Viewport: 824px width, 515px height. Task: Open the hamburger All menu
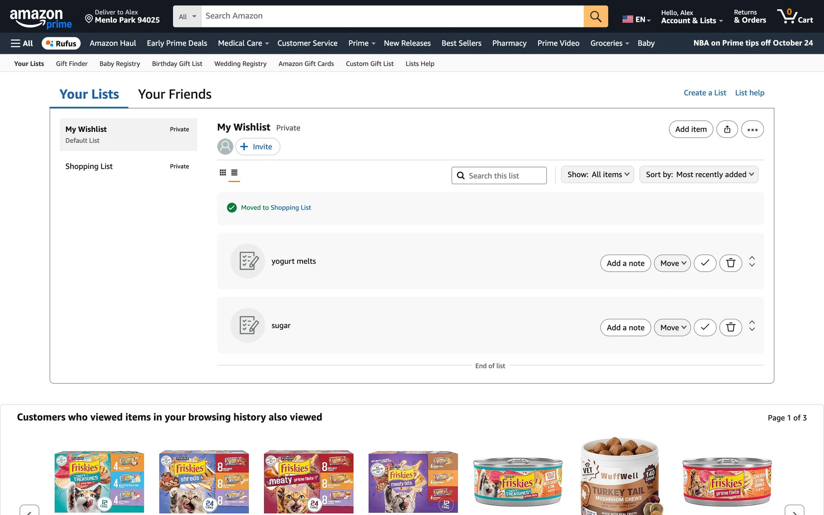point(22,43)
